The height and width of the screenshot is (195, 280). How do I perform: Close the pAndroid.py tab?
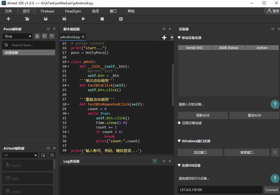point(83,37)
